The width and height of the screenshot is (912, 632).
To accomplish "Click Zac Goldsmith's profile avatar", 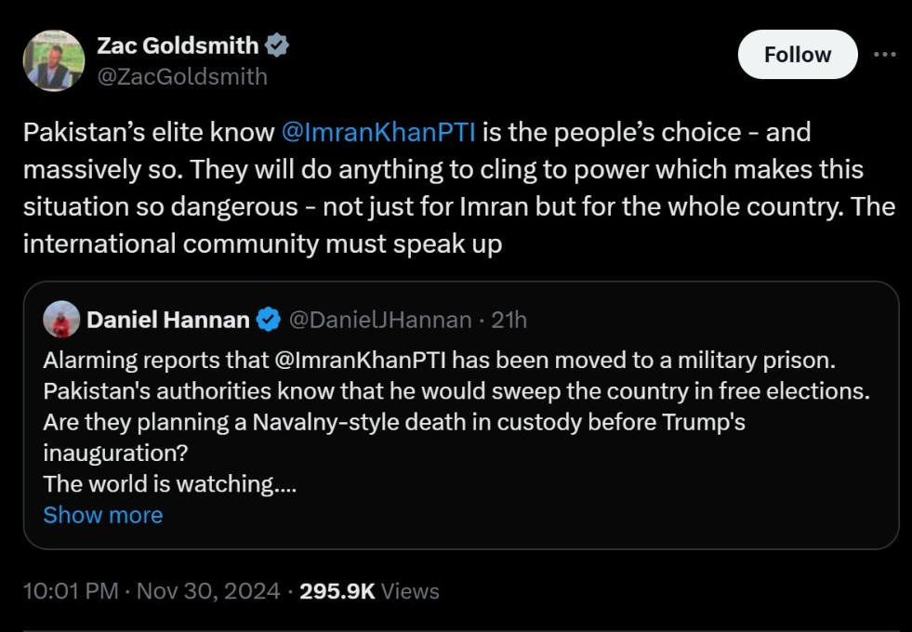I will [53, 60].
